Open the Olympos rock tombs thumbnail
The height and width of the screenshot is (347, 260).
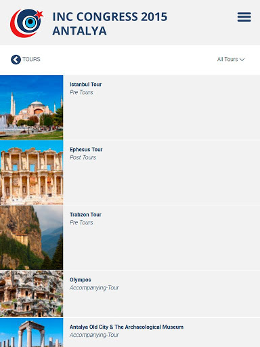click(x=32, y=293)
